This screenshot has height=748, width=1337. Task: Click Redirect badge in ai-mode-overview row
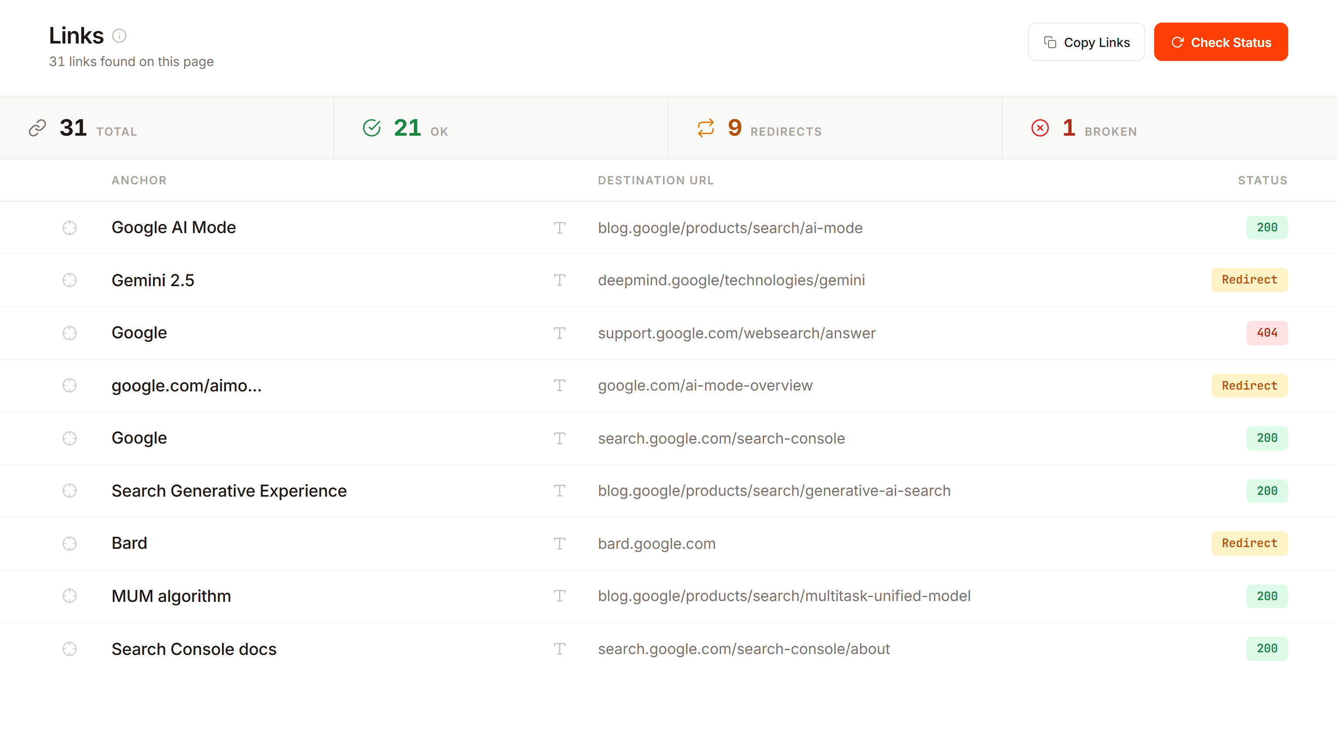1249,385
